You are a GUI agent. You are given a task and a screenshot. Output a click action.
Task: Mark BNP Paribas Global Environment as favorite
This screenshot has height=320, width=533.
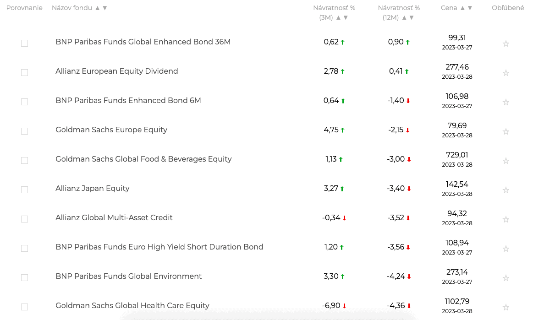coord(506,278)
